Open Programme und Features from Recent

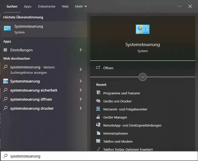(122, 93)
